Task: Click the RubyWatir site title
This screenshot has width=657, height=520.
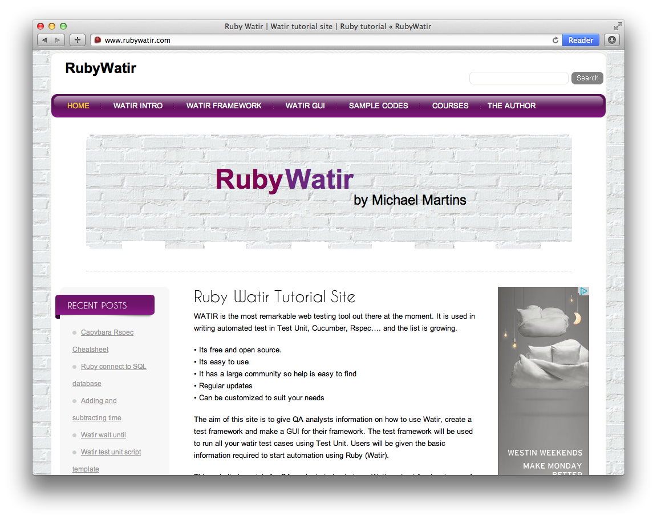Action: click(100, 68)
